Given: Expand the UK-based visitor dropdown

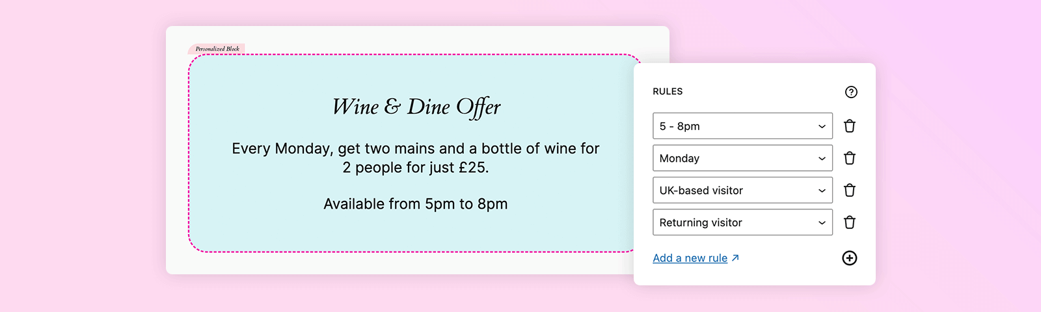Looking at the screenshot, I should (742, 190).
